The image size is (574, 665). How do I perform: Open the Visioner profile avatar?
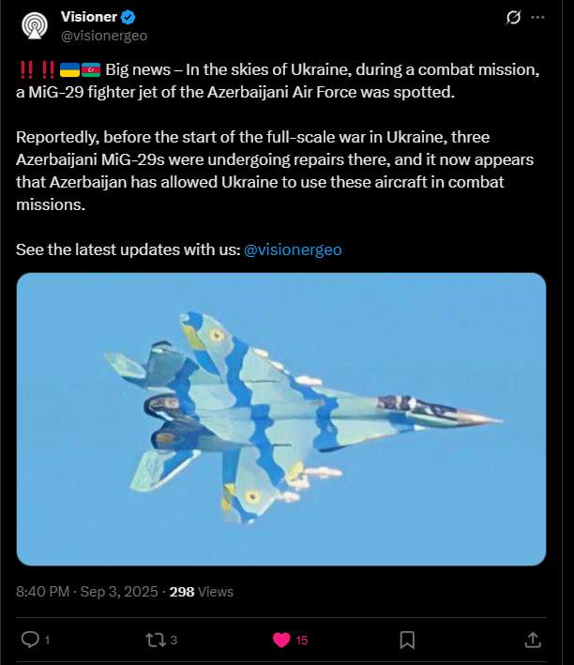(35, 25)
